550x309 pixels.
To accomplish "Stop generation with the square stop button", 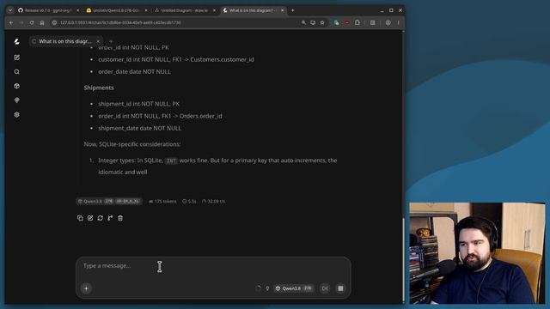I will [340, 288].
